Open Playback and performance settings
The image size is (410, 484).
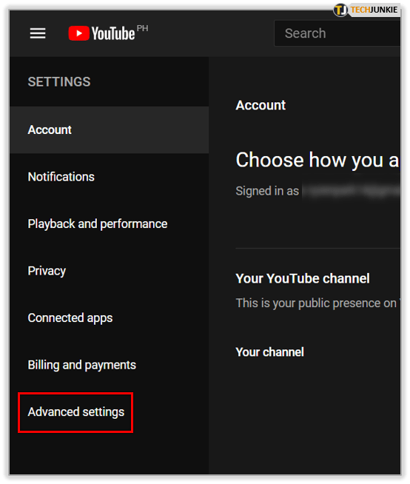coord(109,223)
